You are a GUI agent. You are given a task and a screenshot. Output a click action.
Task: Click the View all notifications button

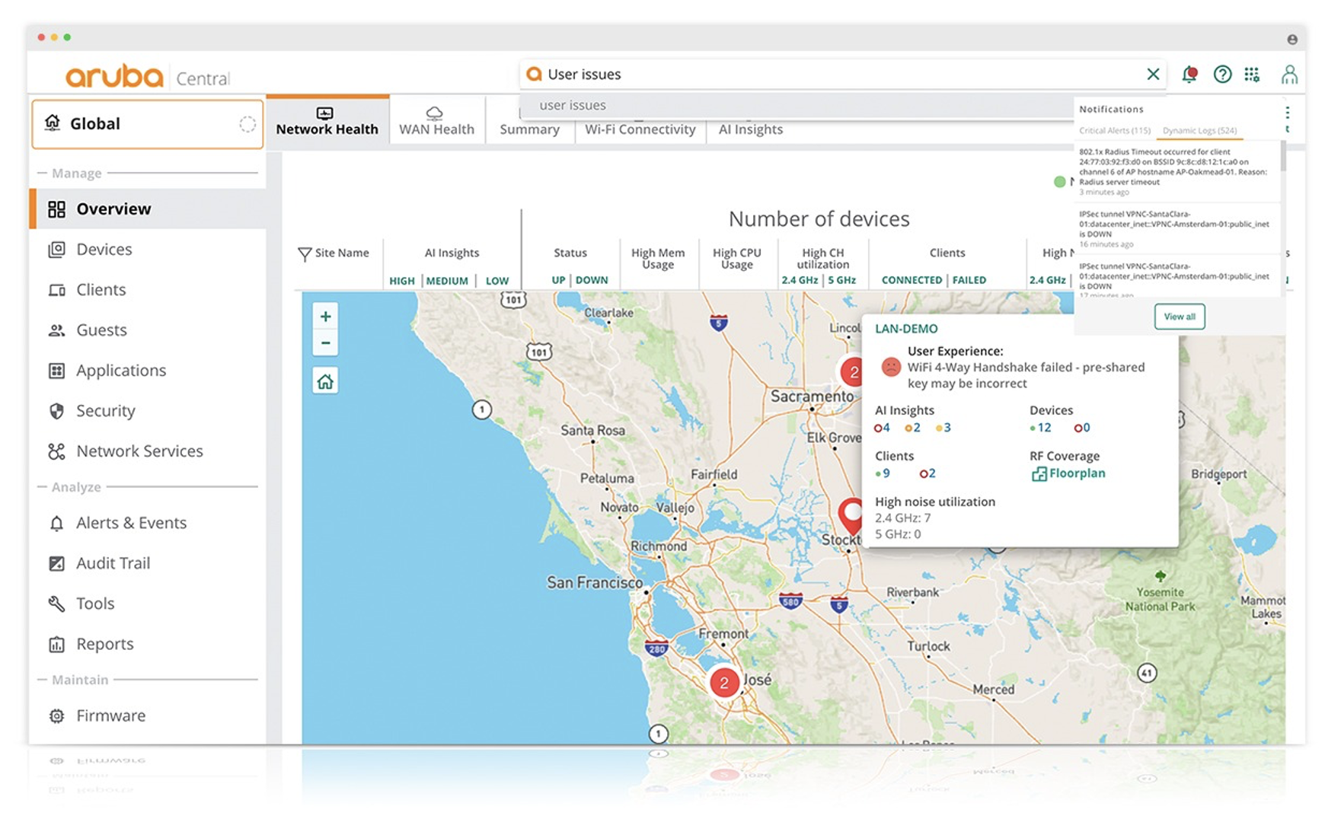[x=1180, y=317]
